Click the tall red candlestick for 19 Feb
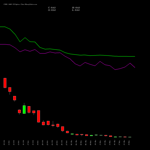The width and height of the screenshot is (150, 150). pyautogui.click(x=39, y=116)
